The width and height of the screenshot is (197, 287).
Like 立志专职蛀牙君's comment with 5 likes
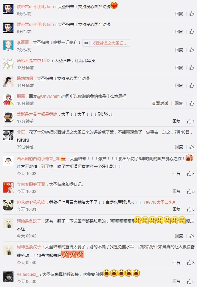[x=191, y=192]
